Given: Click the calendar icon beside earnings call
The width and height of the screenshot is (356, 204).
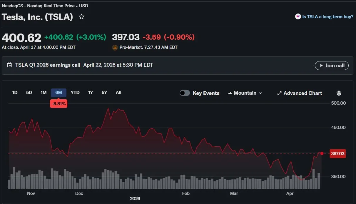Looking at the screenshot, I should 10,65.
